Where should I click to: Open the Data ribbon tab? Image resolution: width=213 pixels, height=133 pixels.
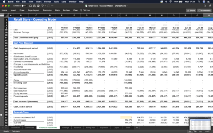[57, 10]
